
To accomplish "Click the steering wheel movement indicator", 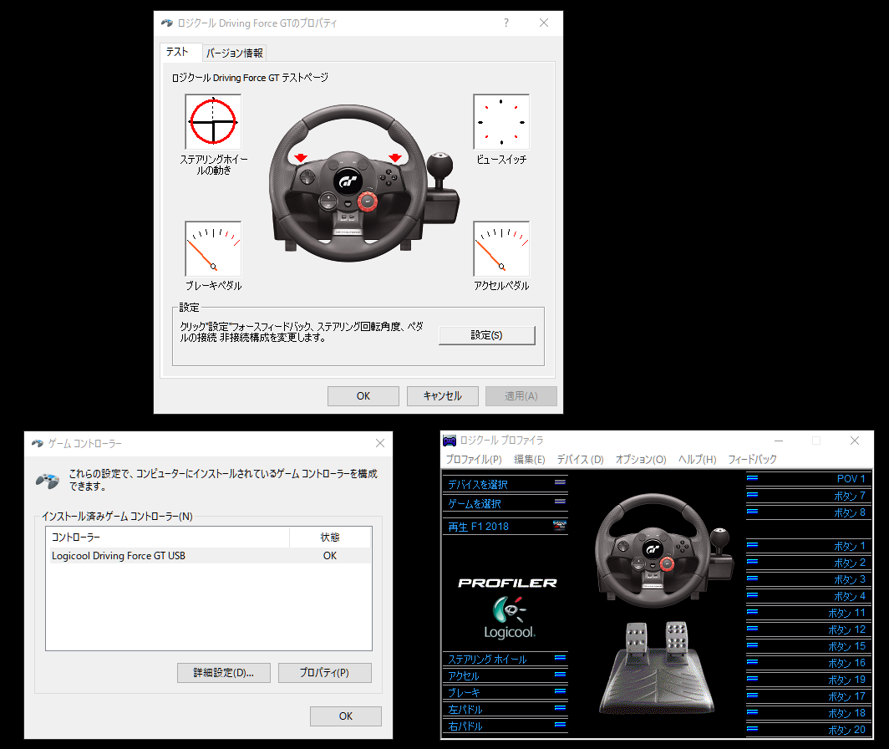I will [x=213, y=121].
